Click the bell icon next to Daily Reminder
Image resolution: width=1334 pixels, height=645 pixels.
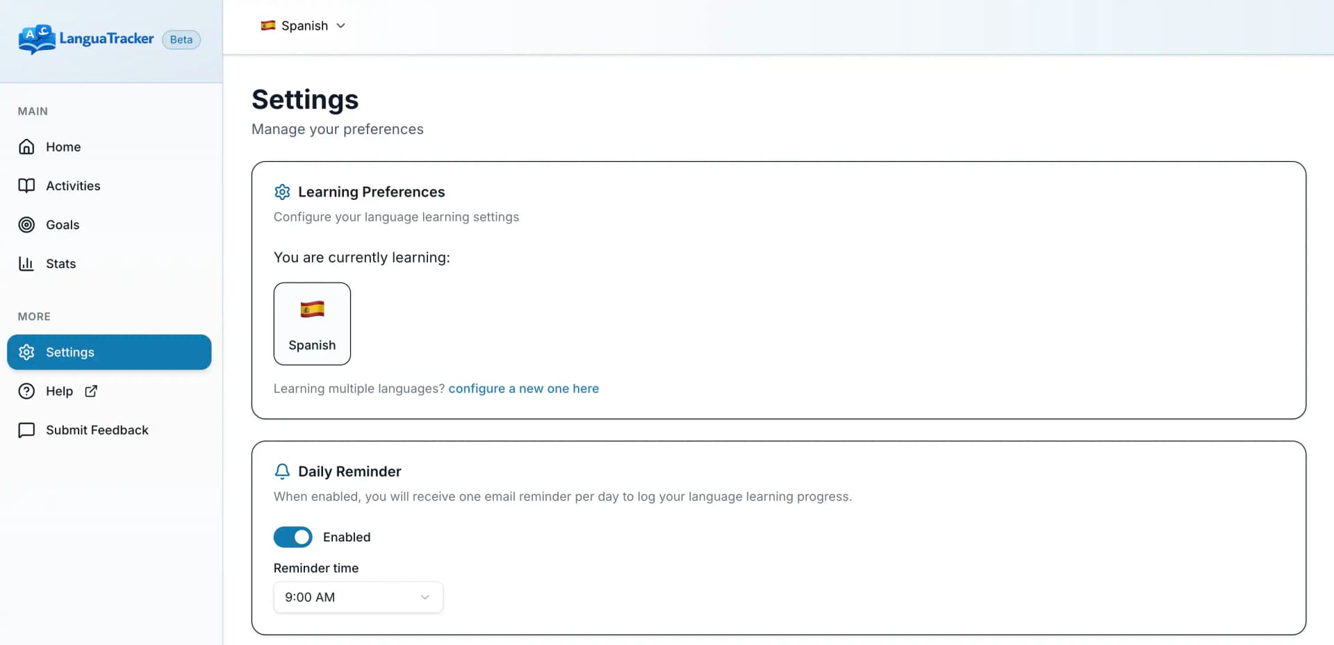(282, 471)
